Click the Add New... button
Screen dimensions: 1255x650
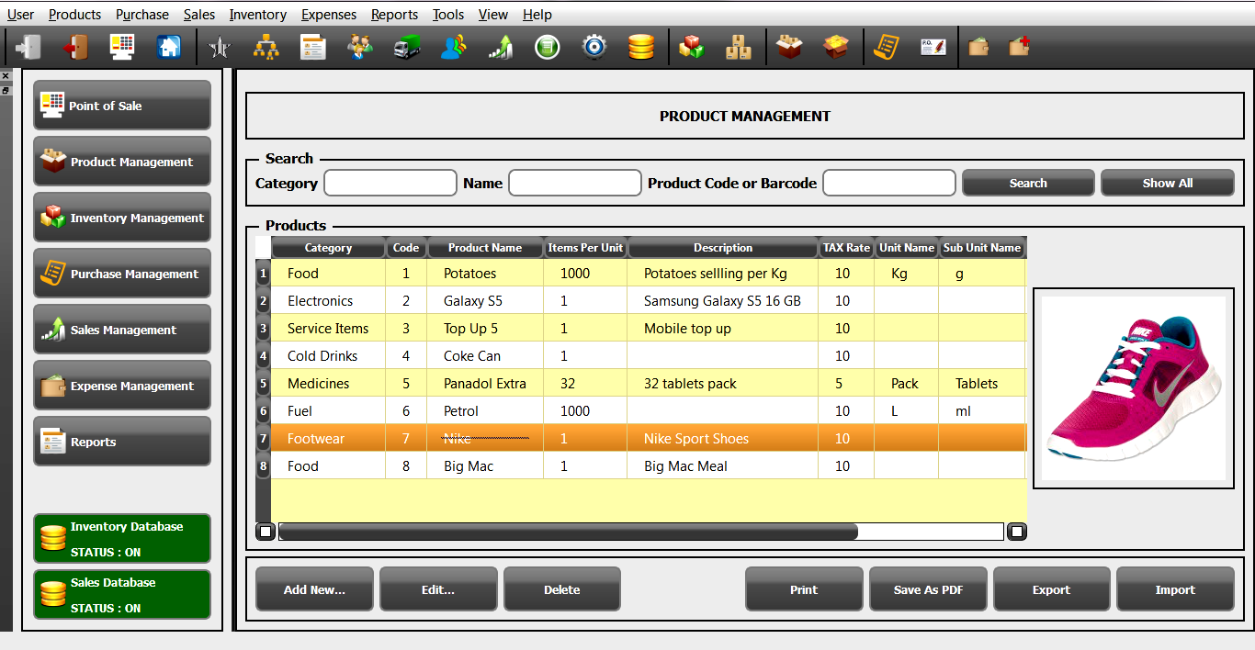pos(314,589)
